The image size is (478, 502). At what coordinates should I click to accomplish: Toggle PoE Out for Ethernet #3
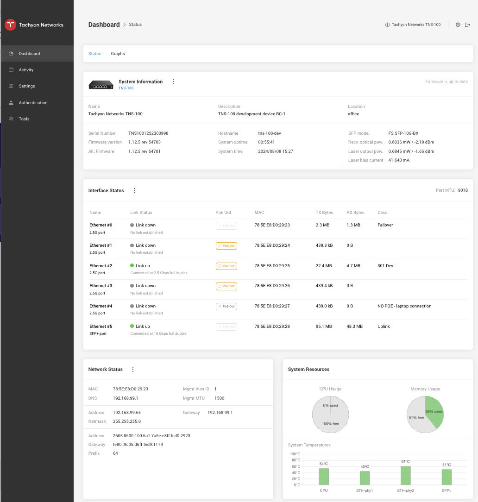(x=226, y=286)
